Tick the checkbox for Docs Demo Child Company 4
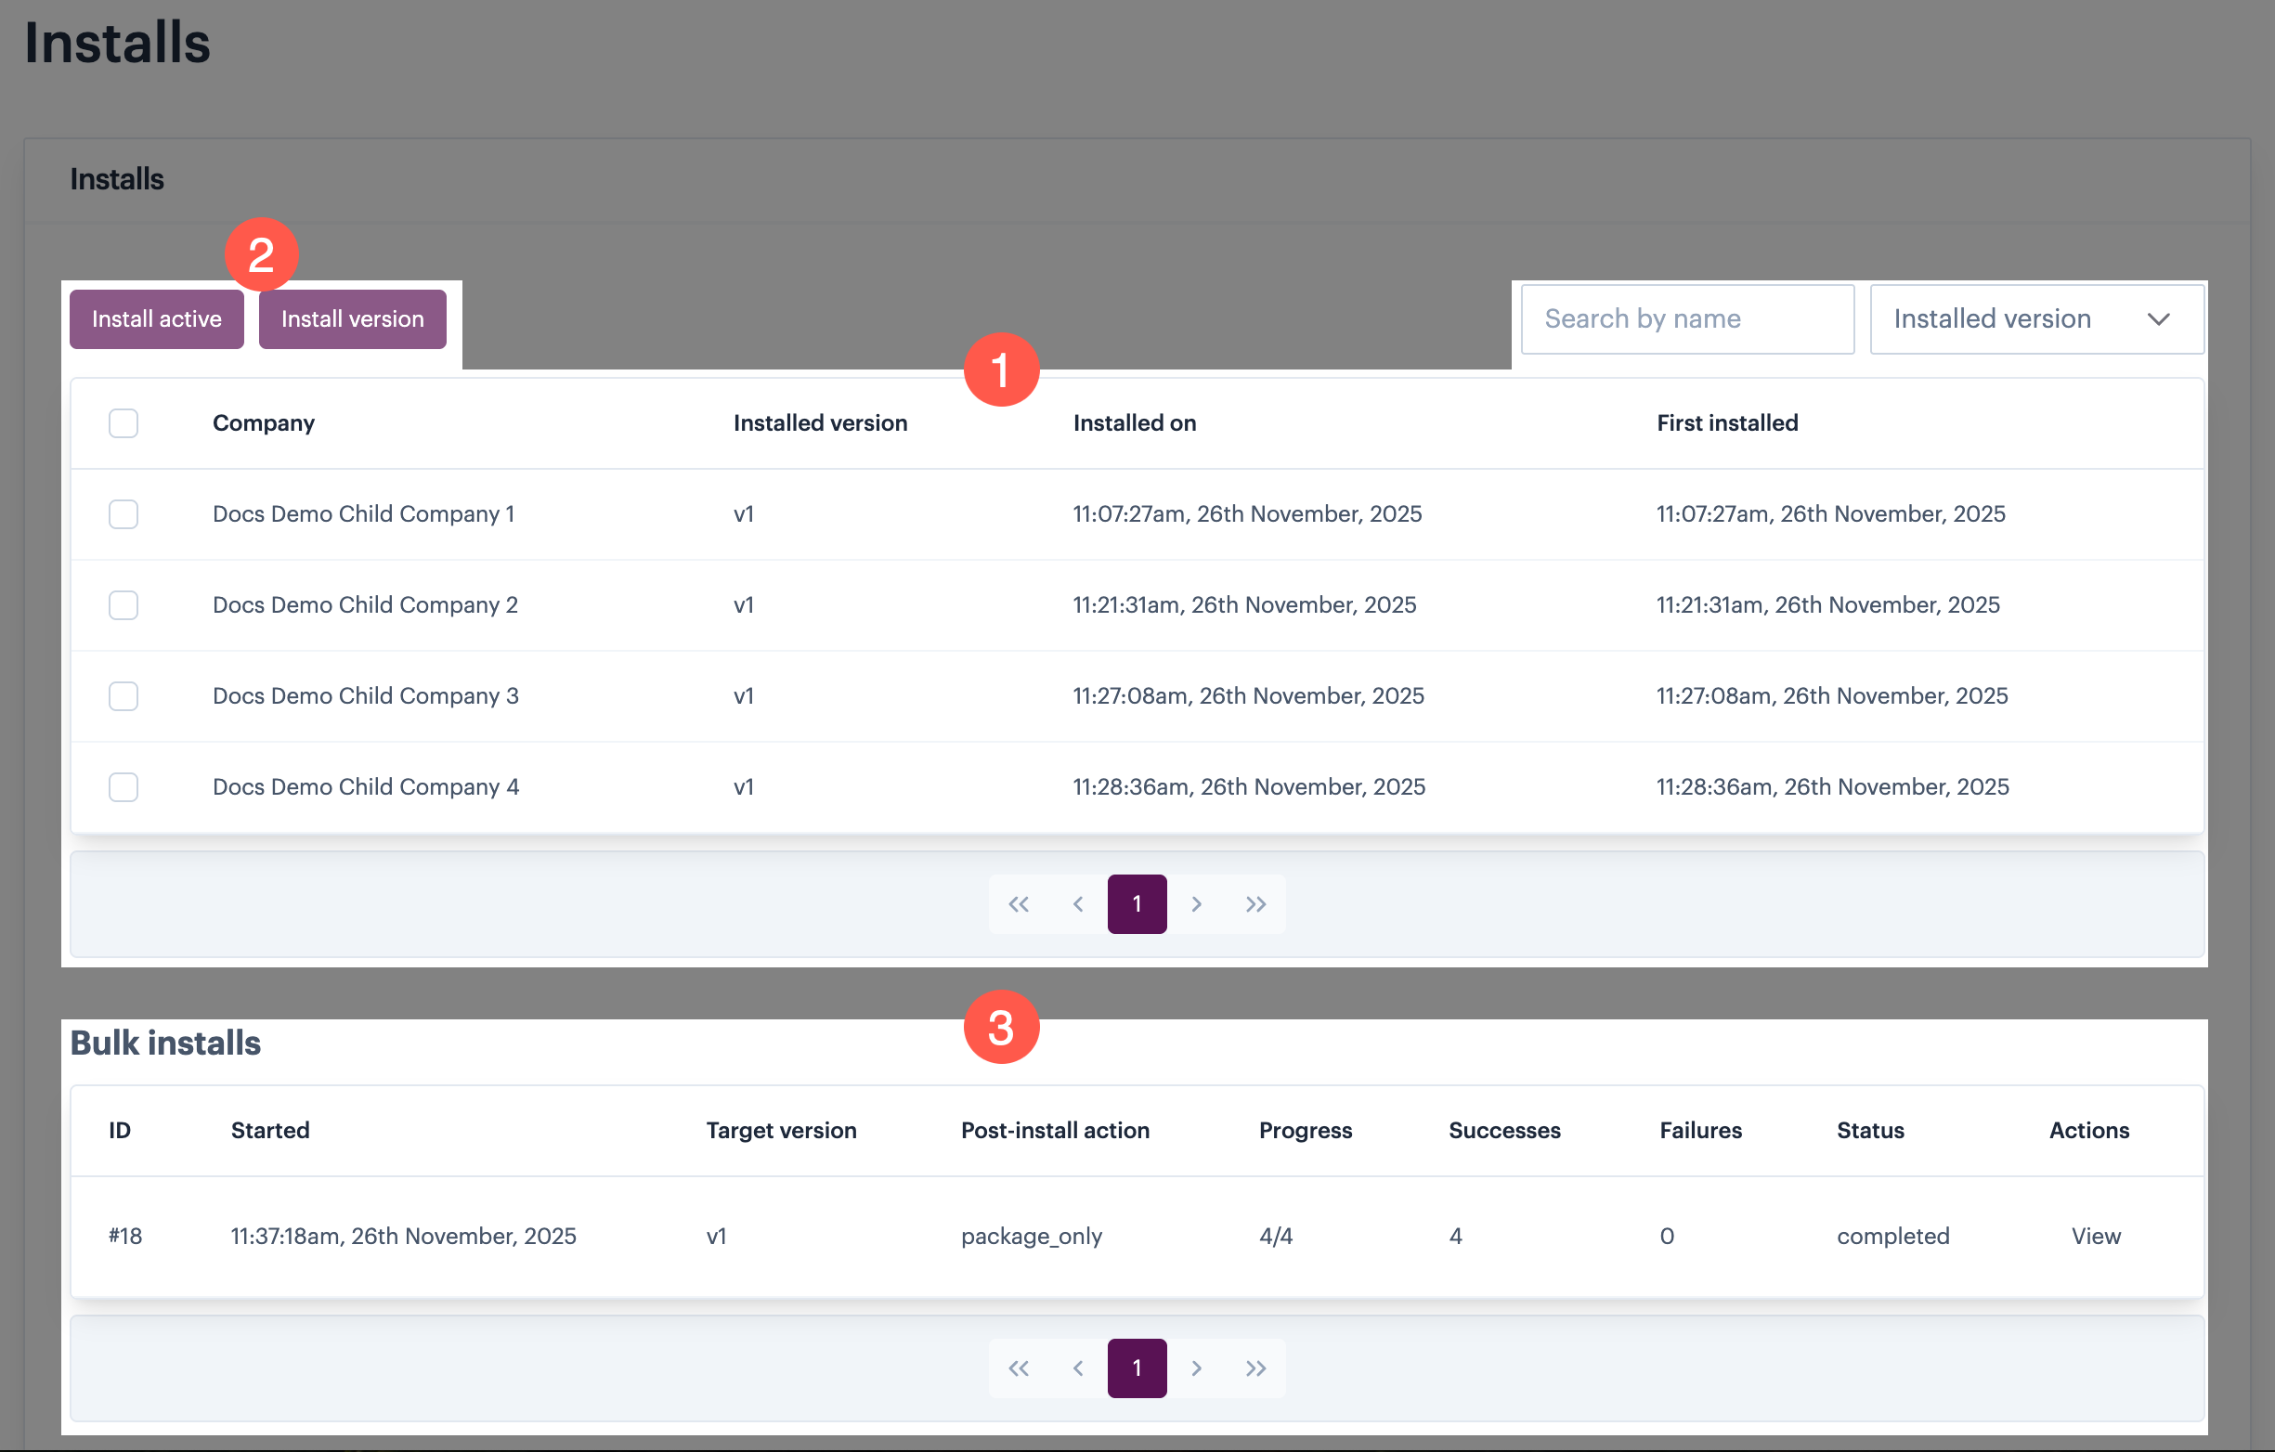Viewport: 2275px width, 1452px height. tap(123, 787)
